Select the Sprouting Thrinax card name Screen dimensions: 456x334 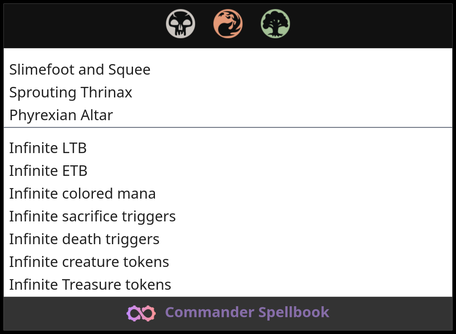tap(71, 92)
